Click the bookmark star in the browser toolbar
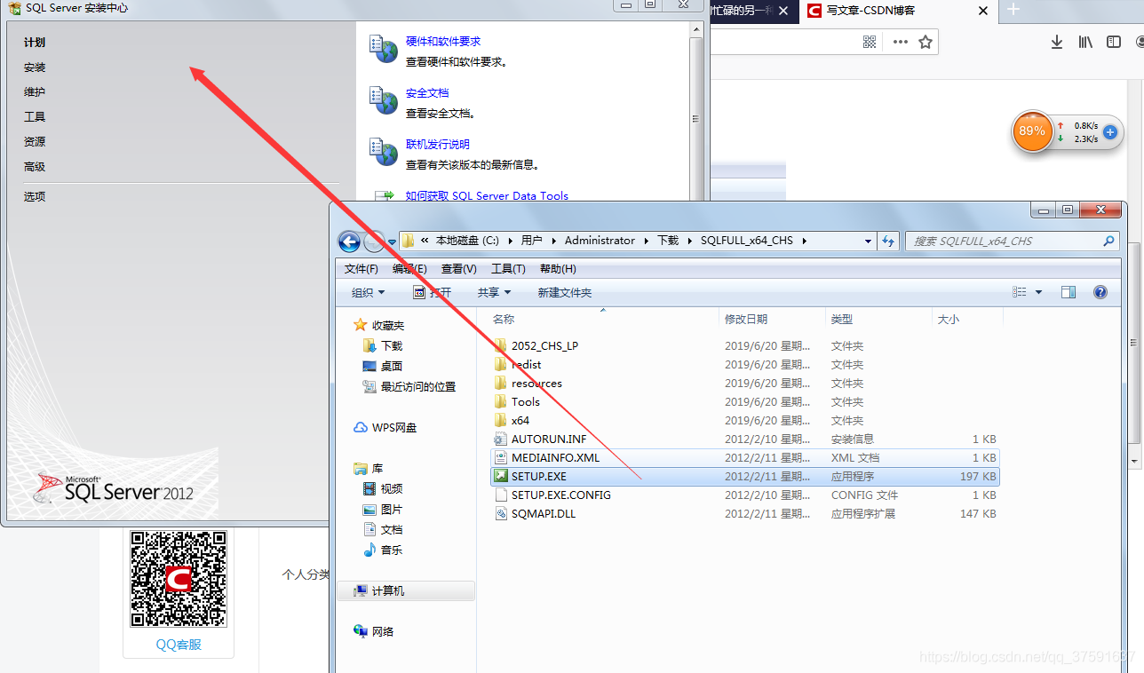 click(x=925, y=42)
